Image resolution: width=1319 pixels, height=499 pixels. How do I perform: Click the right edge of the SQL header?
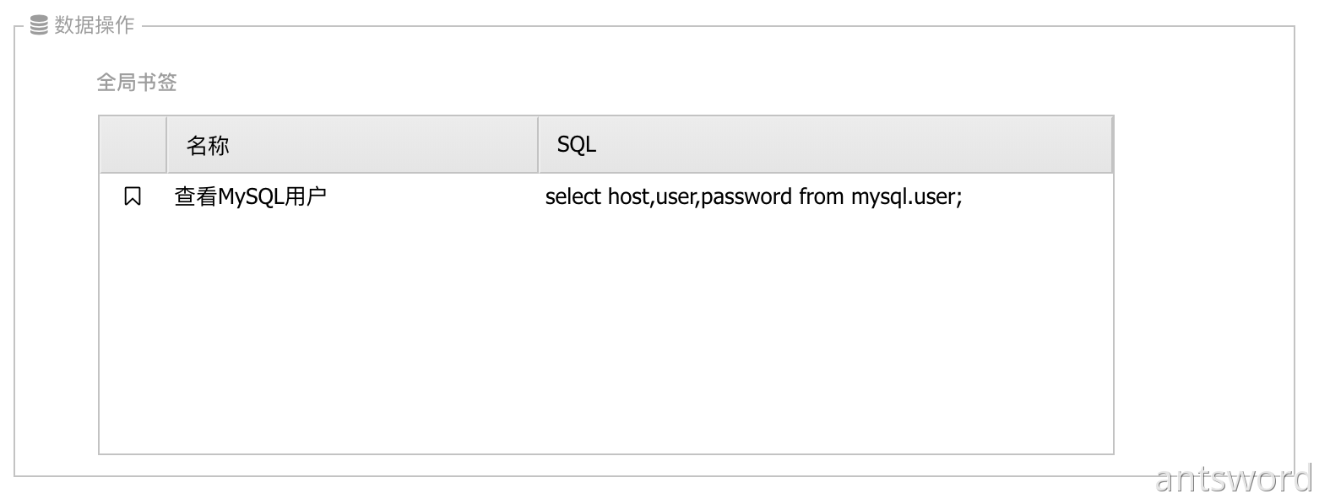point(1111,145)
